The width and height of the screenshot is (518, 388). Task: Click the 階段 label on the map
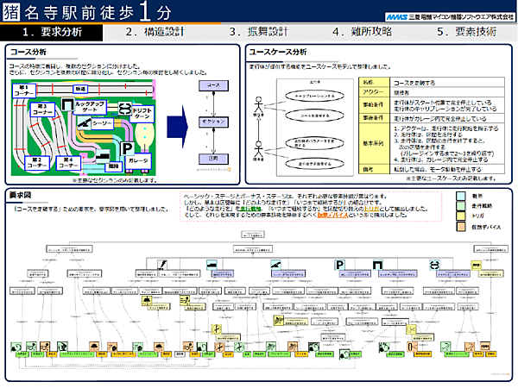pyautogui.click(x=113, y=166)
